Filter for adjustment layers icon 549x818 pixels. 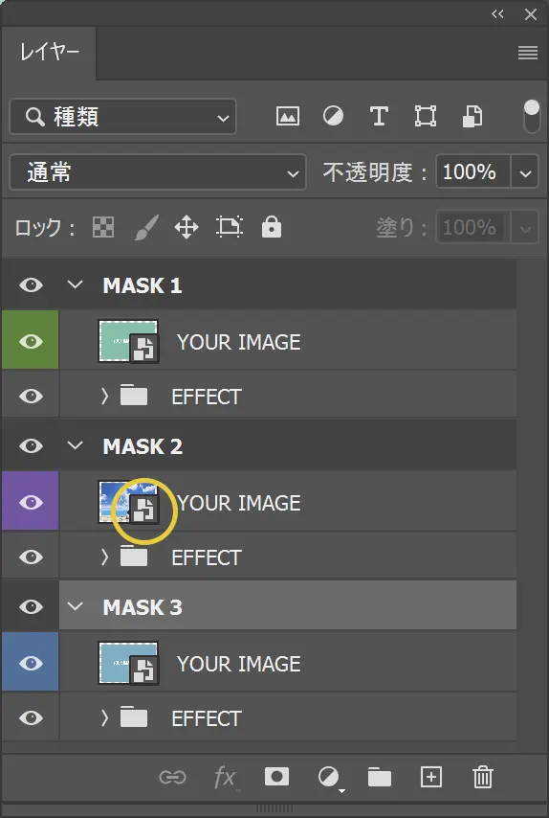(333, 116)
